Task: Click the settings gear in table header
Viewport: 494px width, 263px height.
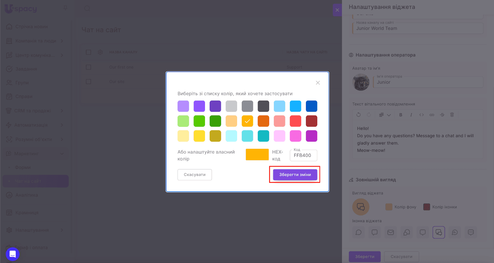Action: click(100, 52)
